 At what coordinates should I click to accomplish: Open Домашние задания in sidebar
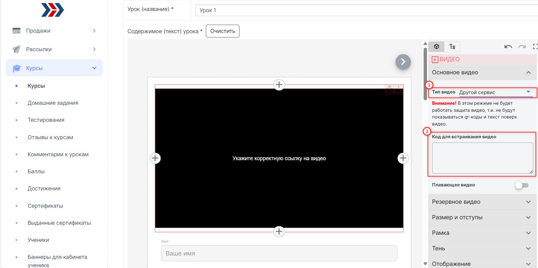pyautogui.click(x=53, y=103)
